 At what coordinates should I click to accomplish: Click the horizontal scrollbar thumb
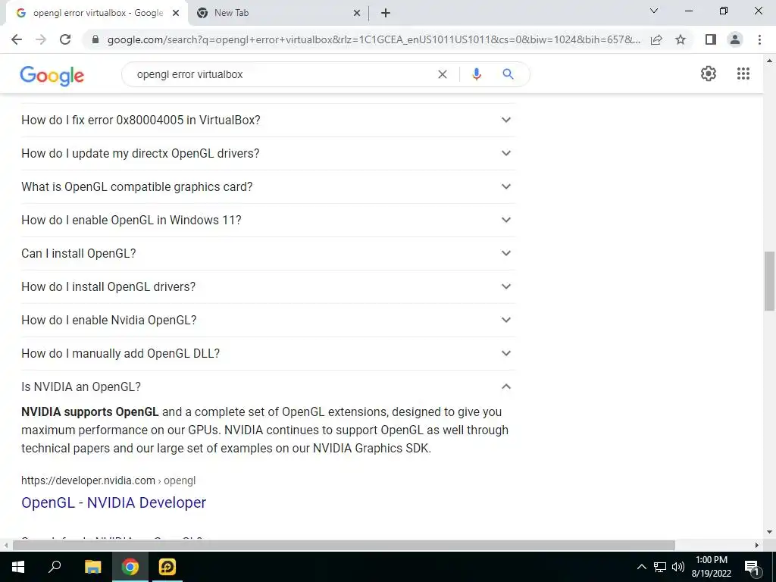coord(344,546)
